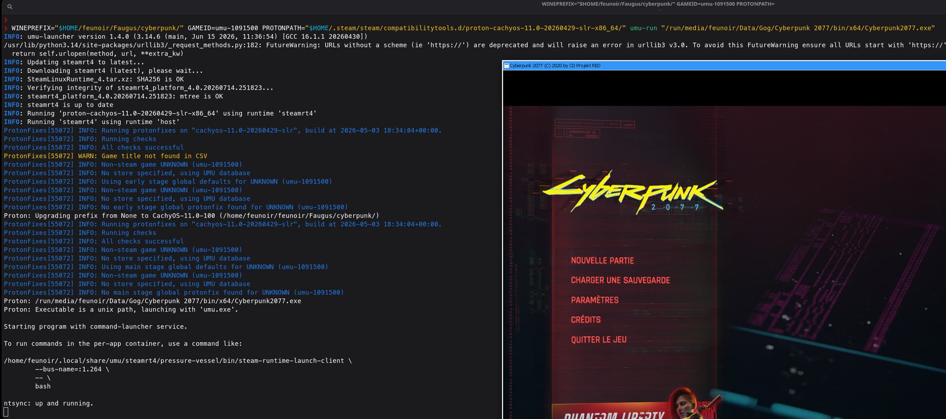Start a game with NOUVELLE PARTIE
This screenshot has height=419, width=946.
[x=602, y=260]
